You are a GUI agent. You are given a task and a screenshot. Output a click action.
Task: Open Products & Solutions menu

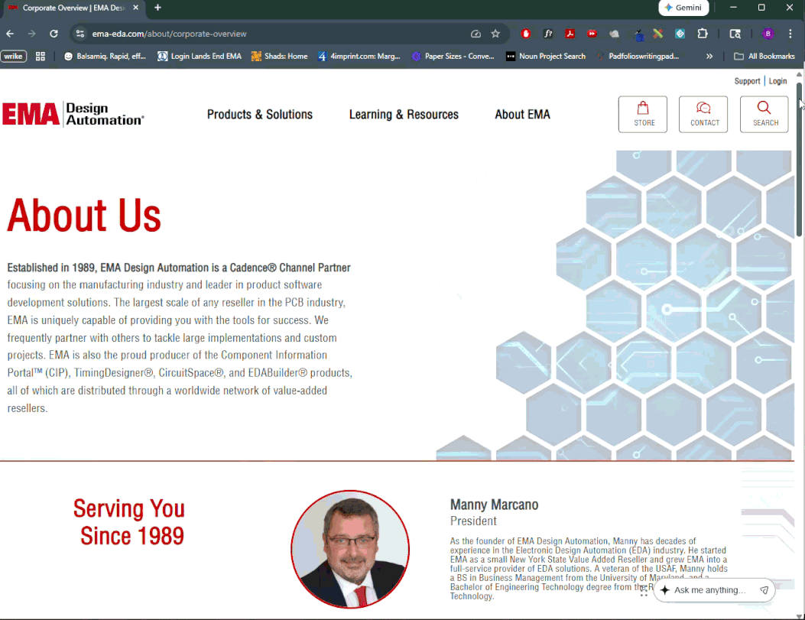click(x=260, y=115)
